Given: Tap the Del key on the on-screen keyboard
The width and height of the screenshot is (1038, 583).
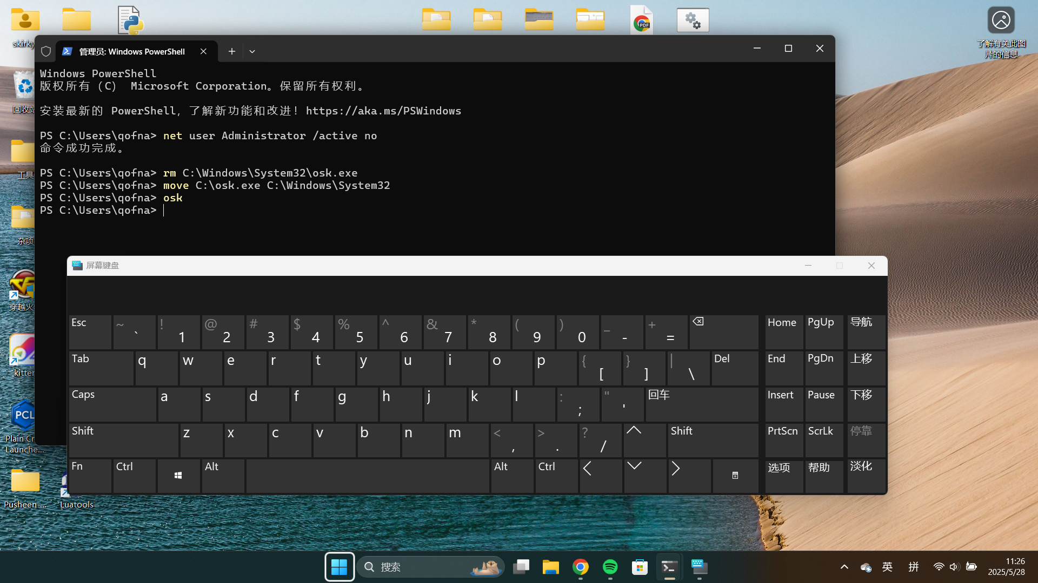Looking at the screenshot, I should [x=735, y=368].
